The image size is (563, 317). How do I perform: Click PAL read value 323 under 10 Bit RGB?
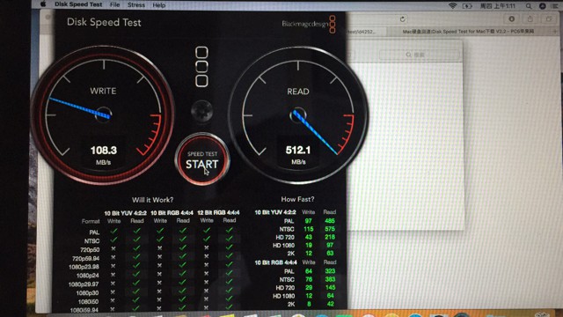[x=330, y=271]
